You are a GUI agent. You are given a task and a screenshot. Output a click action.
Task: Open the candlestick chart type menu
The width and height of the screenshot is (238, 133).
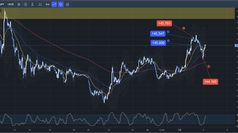pyautogui.click(x=19, y=4)
